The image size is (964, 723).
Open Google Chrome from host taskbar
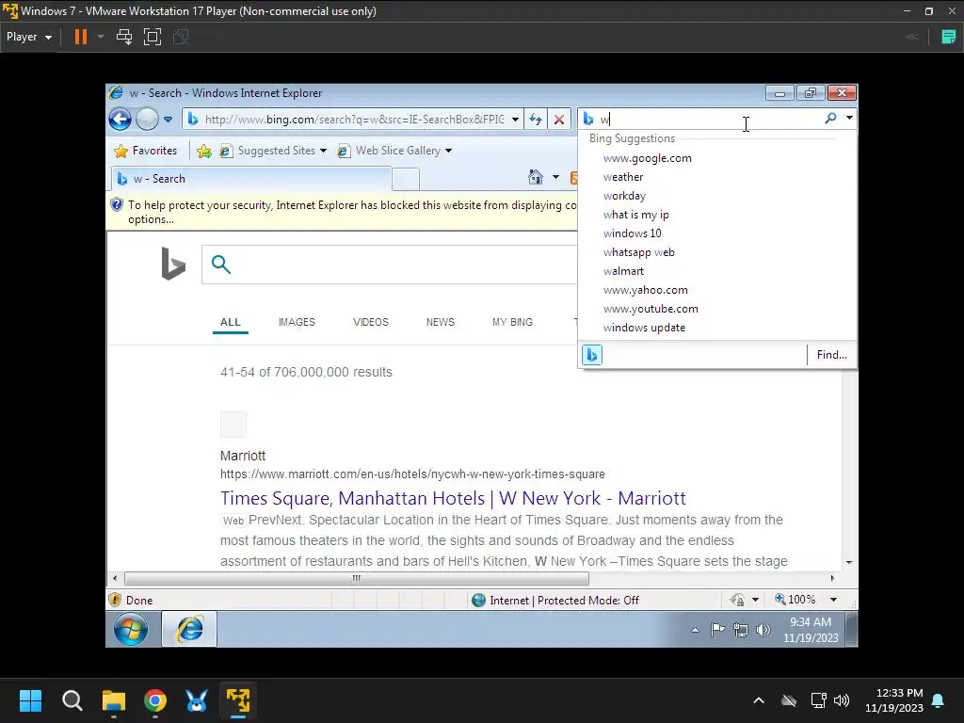(x=155, y=700)
